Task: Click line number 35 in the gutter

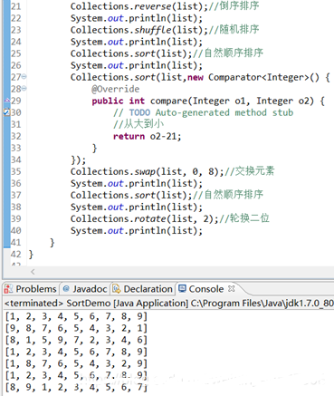Action: 15,171
